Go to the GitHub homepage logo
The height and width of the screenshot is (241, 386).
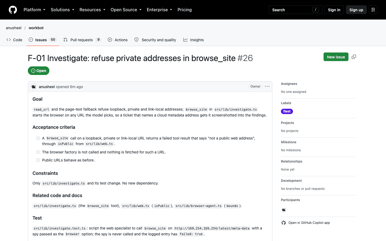coord(13,10)
